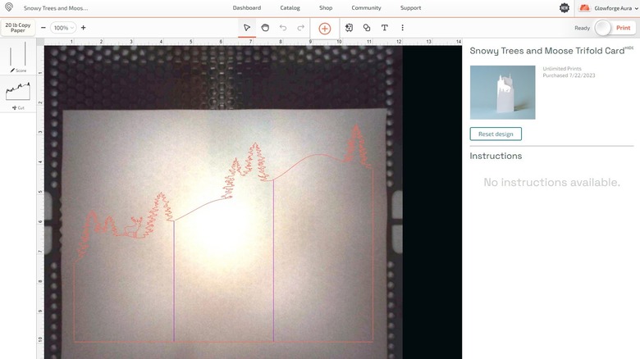This screenshot has width=640, height=359.
Task: Open the Catalog menu item
Action: (290, 8)
